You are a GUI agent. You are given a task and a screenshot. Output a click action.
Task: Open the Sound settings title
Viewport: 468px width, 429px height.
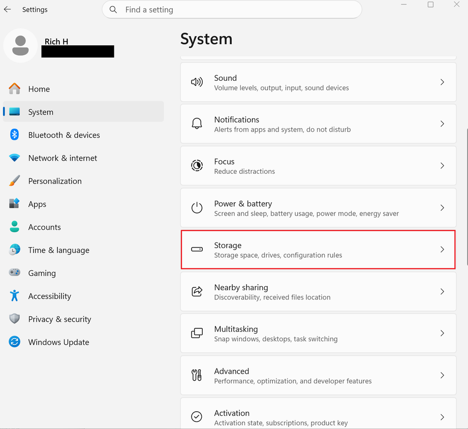(225, 78)
